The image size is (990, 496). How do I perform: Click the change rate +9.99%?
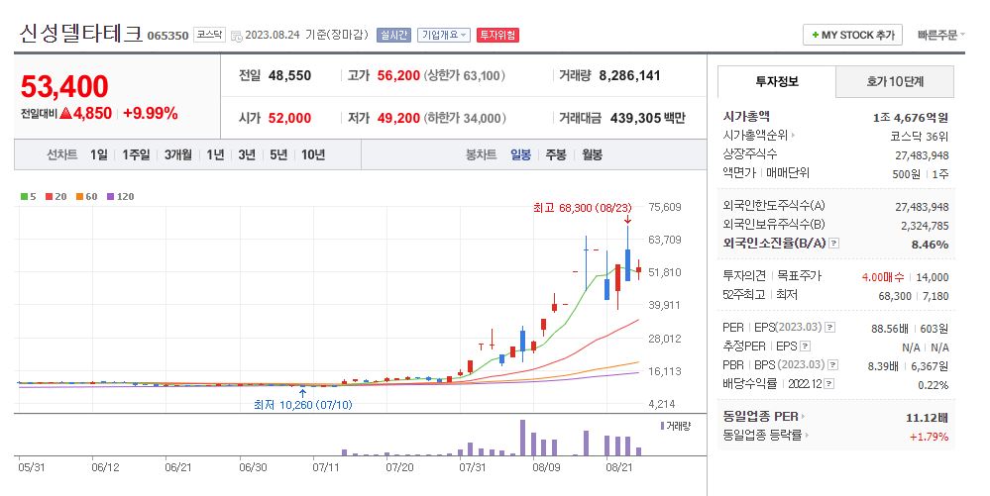pos(151,114)
